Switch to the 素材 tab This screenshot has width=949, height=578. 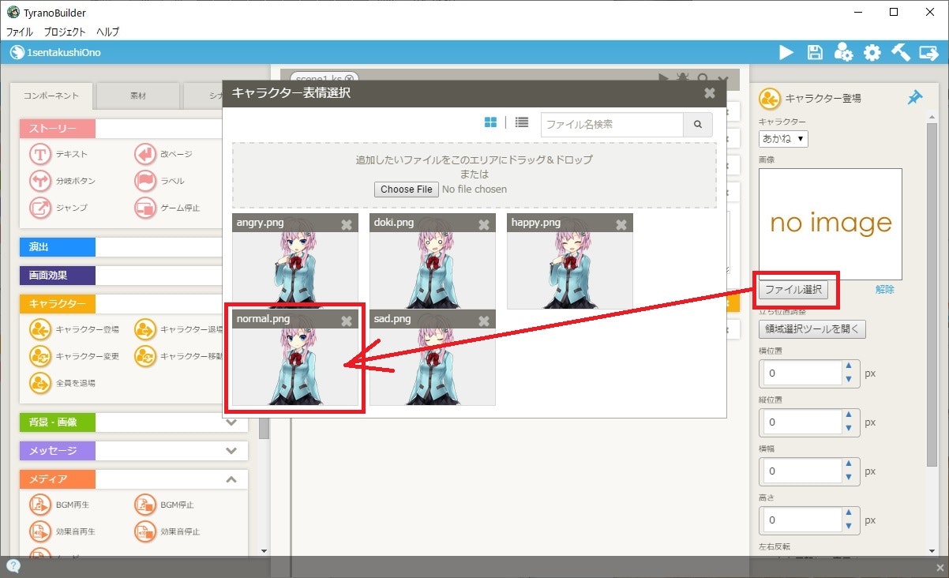138,96
